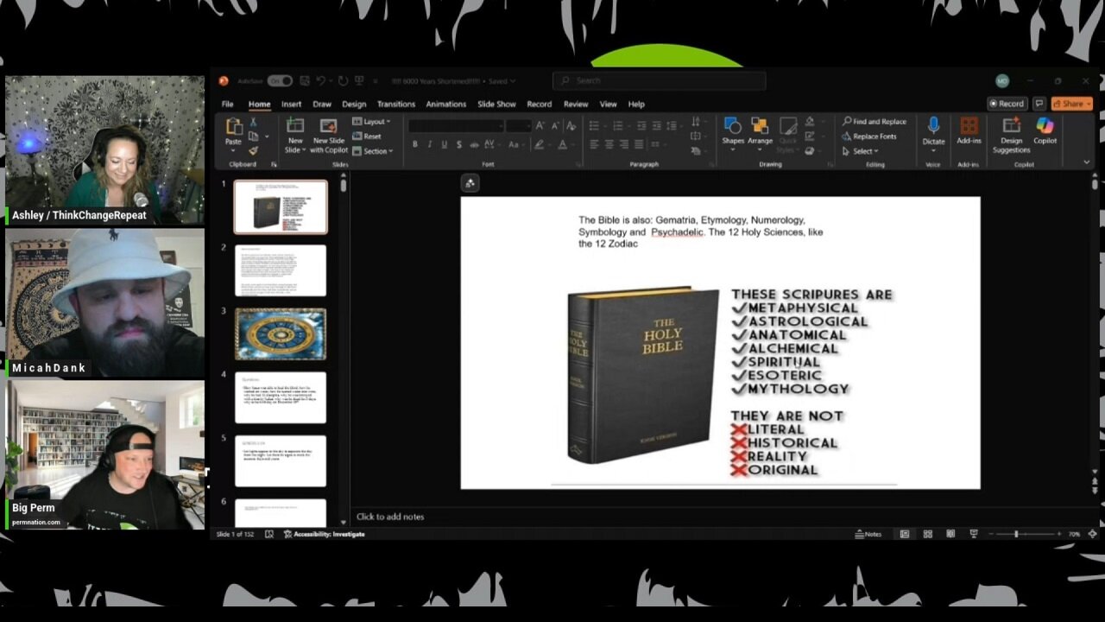Start presentation from beginning icon in title bar
This screenshot has width=1105, height=622.
tap(359, 81)
